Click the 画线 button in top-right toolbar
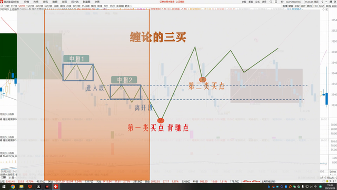Viewport: 337px width, 190px height. (x=309, y=6)
